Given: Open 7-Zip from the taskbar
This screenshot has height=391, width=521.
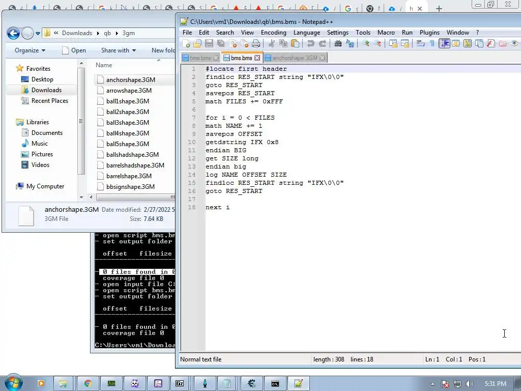Looking at the screenshot, I should (180, 384).
